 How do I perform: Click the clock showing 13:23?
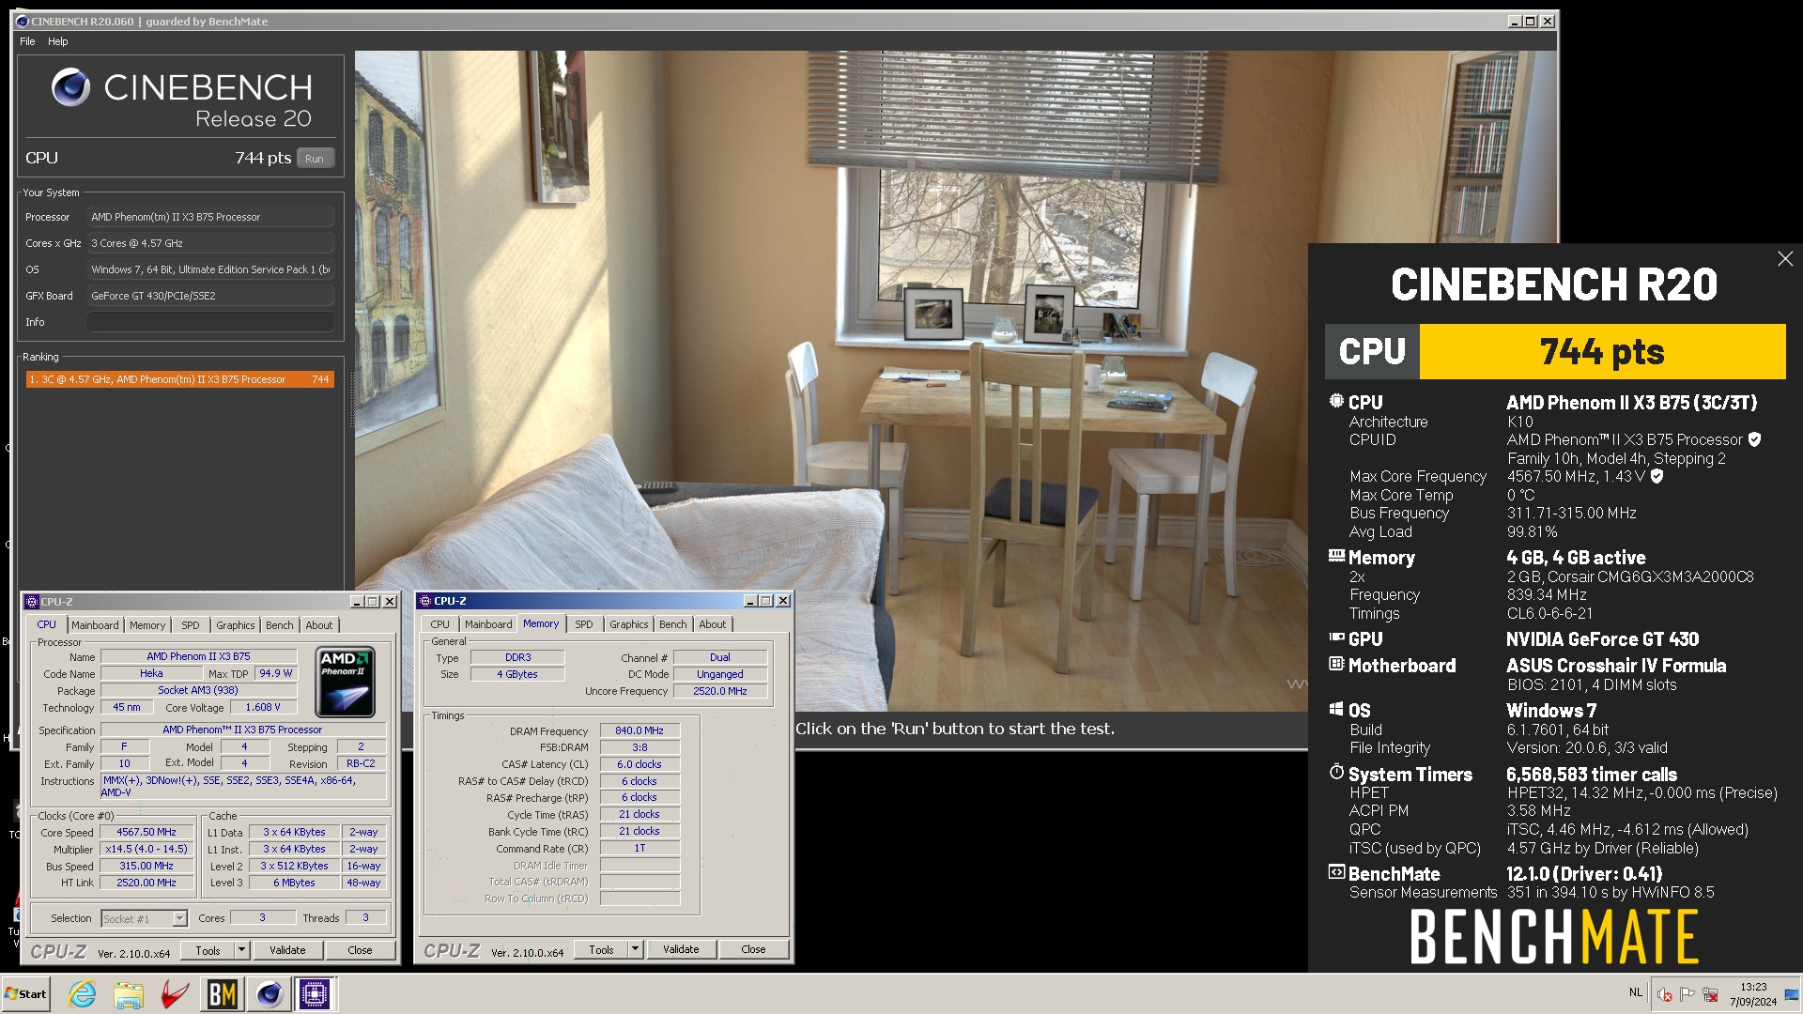[x=1753, y=987]
